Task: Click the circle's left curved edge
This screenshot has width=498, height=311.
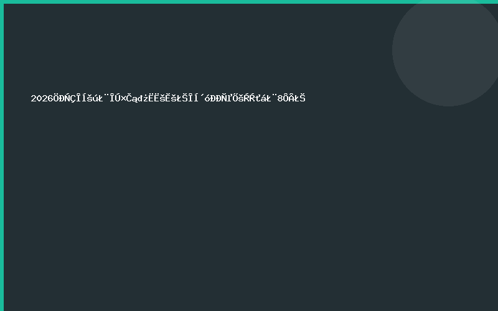Action: click(x=393, y=50)
